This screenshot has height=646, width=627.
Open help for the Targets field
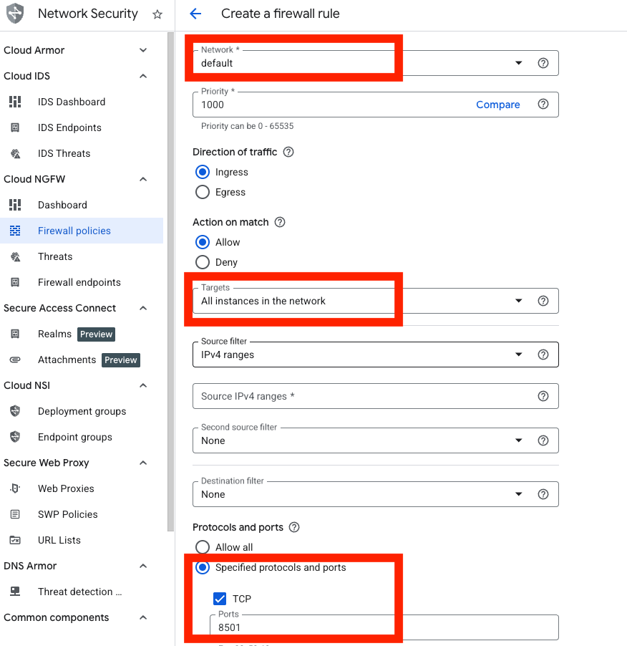[543, 301]
